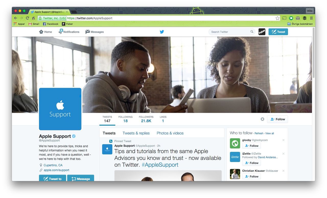Open Chrome's hamburger menu

click(311, 18)
